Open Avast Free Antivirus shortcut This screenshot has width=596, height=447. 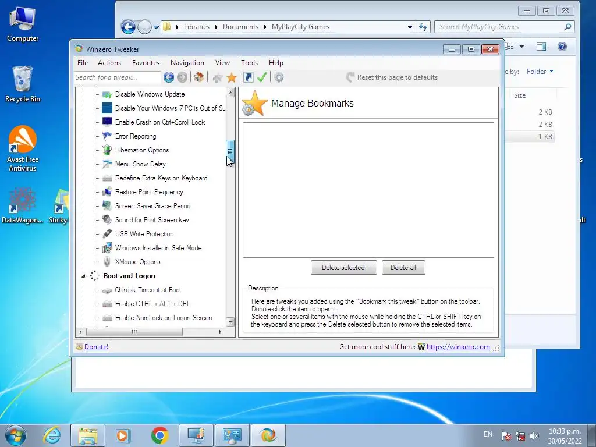click(23, 148)
